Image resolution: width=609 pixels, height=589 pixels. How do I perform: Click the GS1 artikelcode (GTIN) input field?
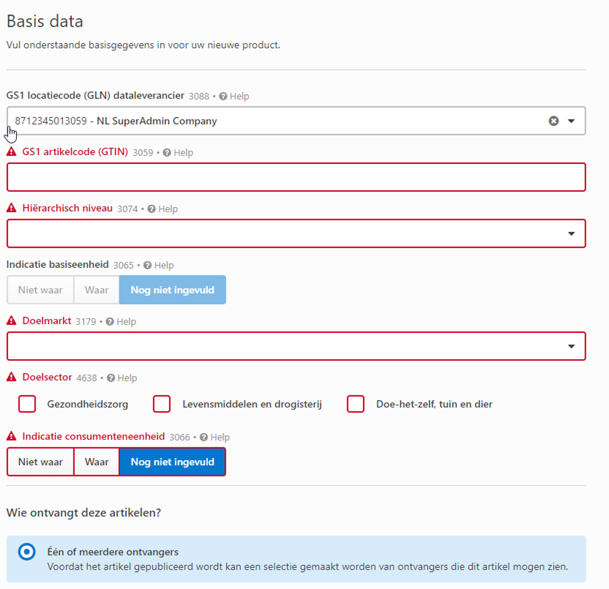pos(296,177)
